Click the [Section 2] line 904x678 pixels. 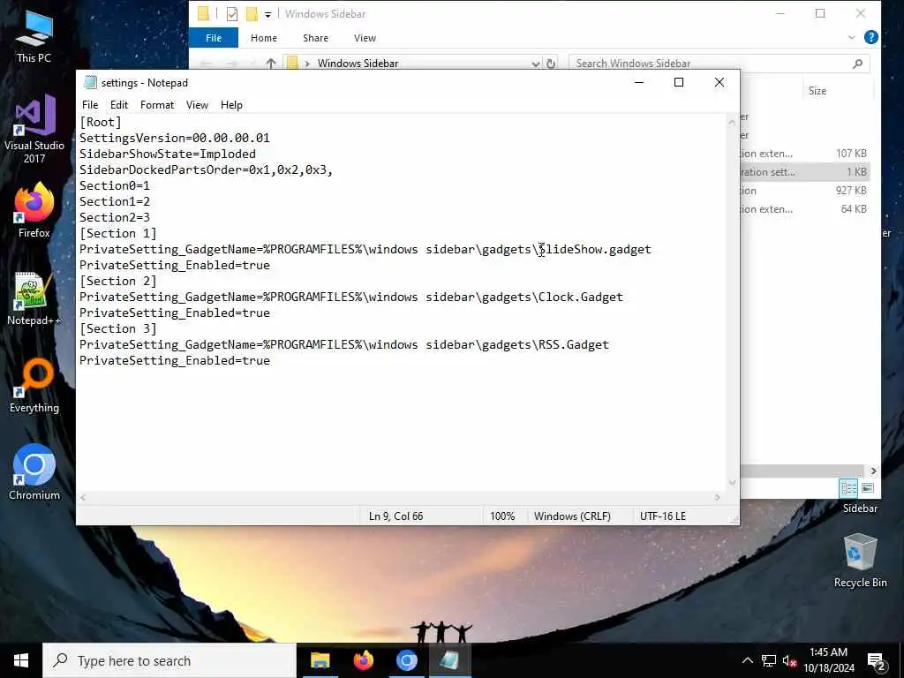click(117, 282)
